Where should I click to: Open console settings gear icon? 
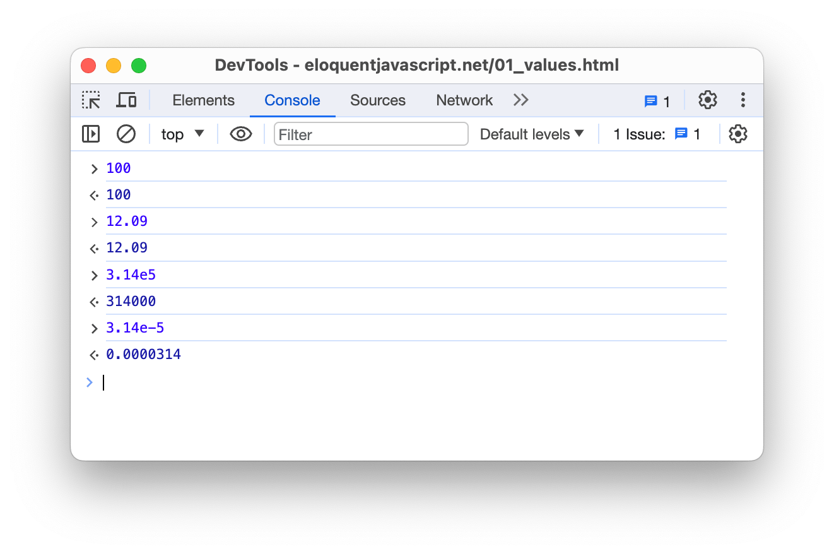point(738,134)
